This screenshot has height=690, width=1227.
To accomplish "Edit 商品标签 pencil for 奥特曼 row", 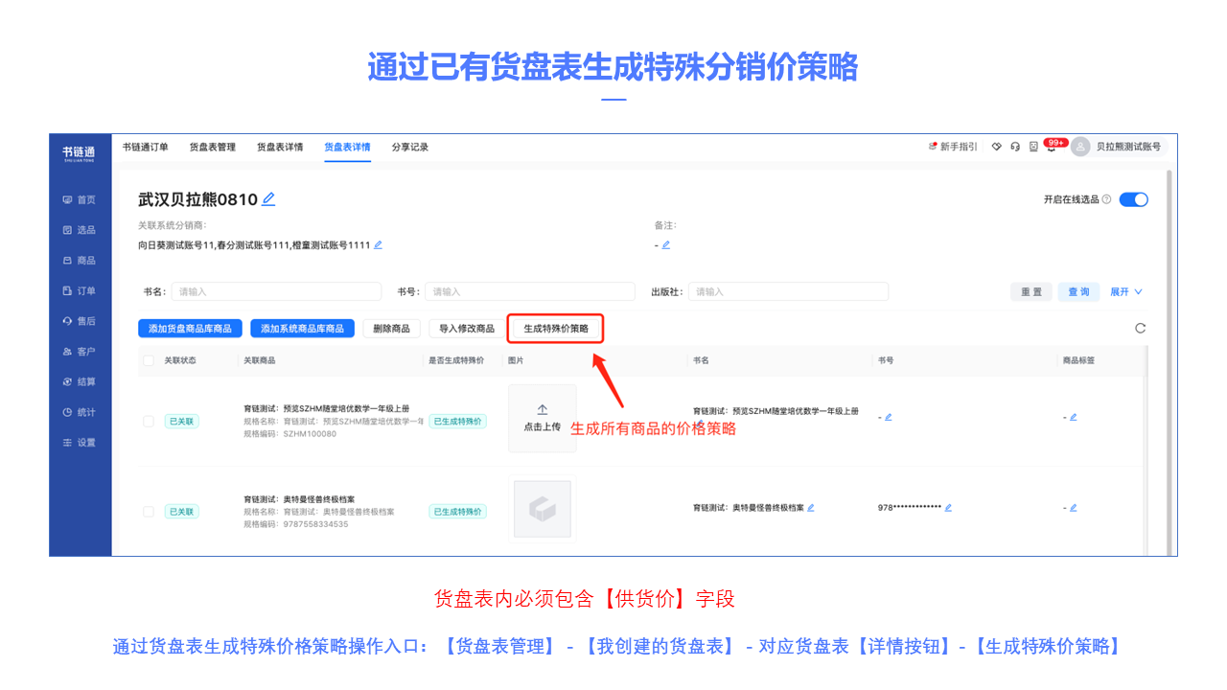I will [x=1074, y=508].
